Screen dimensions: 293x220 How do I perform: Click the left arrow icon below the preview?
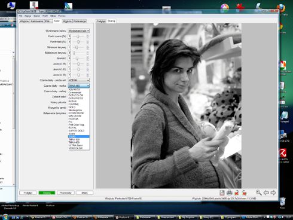(266, 192)
